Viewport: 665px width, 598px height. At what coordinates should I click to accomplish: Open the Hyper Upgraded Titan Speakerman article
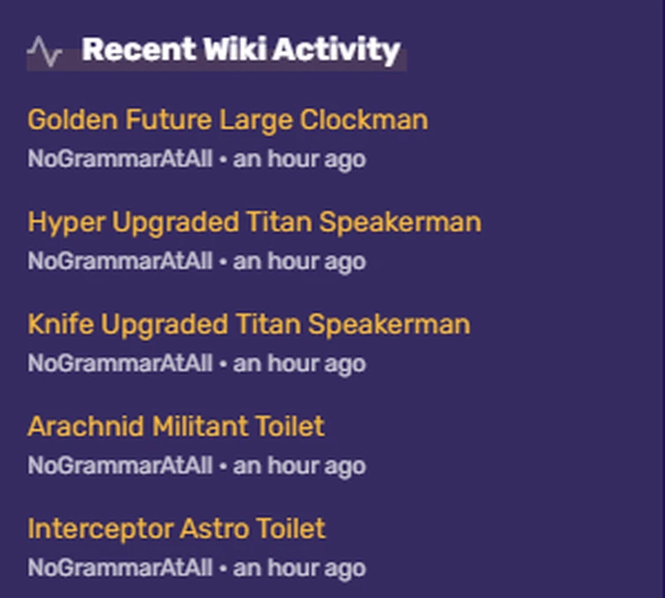point(254,222)
